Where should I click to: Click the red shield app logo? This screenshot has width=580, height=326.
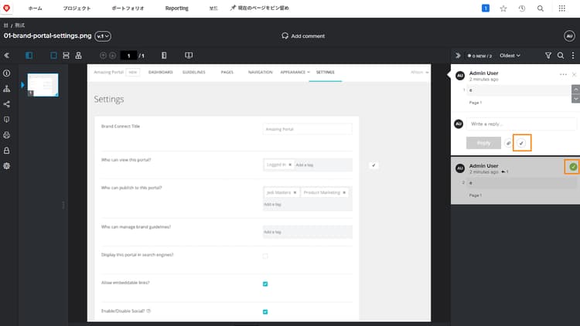tap(7, 8)
